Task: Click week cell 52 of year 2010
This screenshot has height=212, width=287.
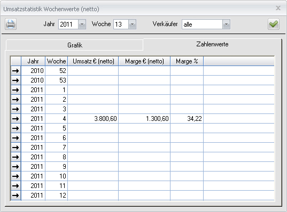Action: (x=56, y=71)
